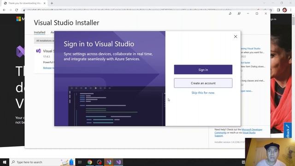Click the Microsoft Developer Community link
Viewport: 295px width, 166px height.
pyautogui.click(x=252, y=130)
